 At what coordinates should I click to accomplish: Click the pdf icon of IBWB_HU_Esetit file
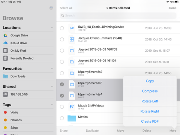72,28
